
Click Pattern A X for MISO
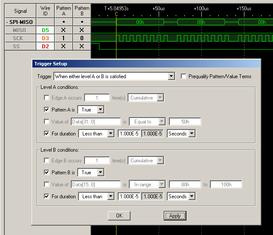coord(64,30)
